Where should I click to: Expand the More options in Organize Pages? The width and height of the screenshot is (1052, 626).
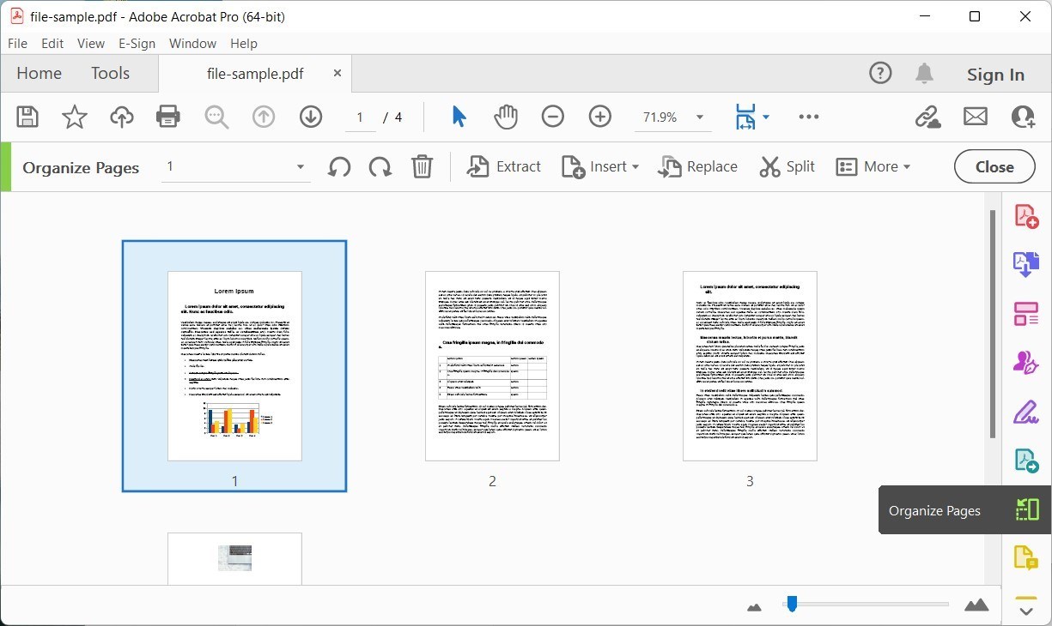(x=873, y=166)
